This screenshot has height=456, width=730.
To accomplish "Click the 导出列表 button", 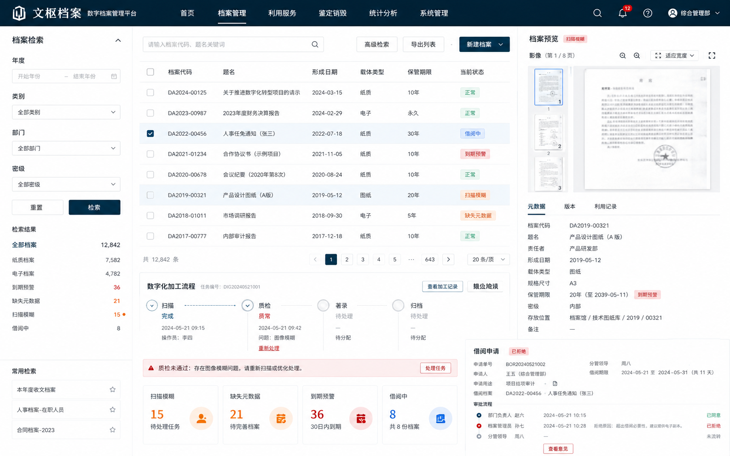I will [423, 45].
